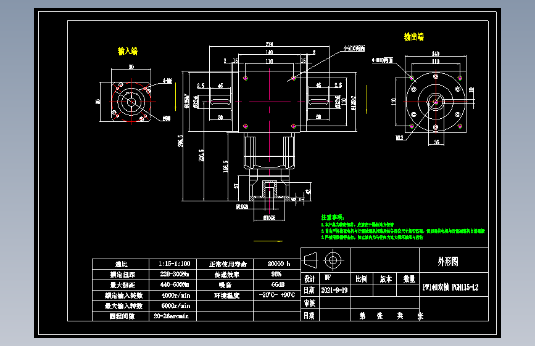Click the '57' dimension near the flange

(x=236, y=186)
